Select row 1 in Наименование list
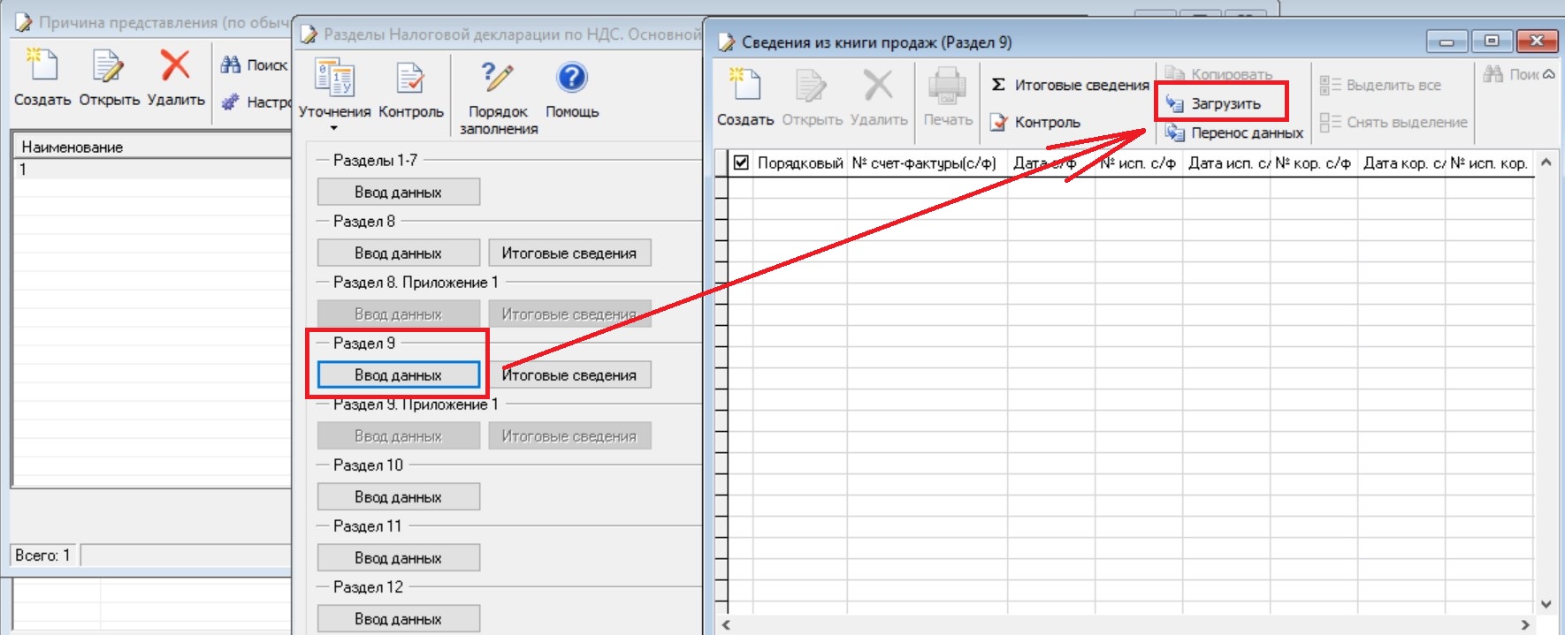The image size is (1565, 635). [x=150, y=170]
